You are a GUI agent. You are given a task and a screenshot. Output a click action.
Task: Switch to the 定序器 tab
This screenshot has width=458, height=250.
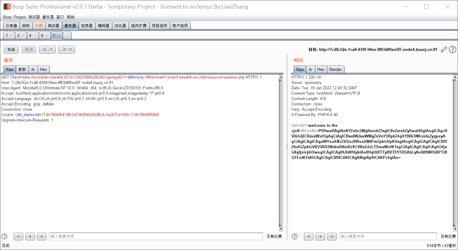click(87, 26)
